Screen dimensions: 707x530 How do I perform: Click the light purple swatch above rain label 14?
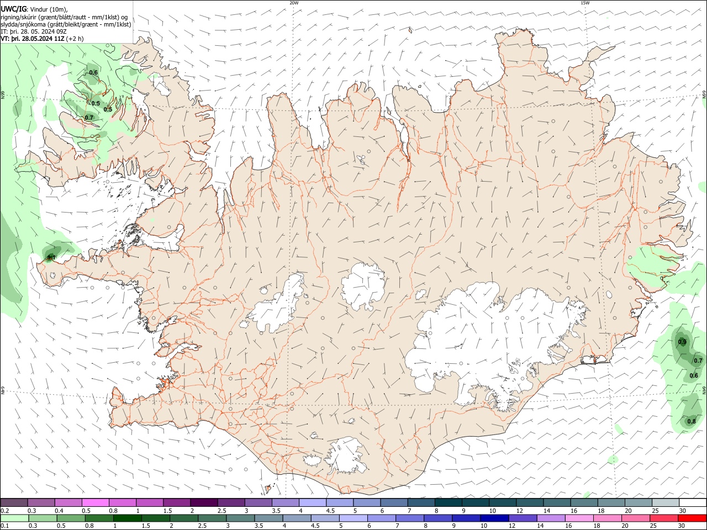pos(550,518)
